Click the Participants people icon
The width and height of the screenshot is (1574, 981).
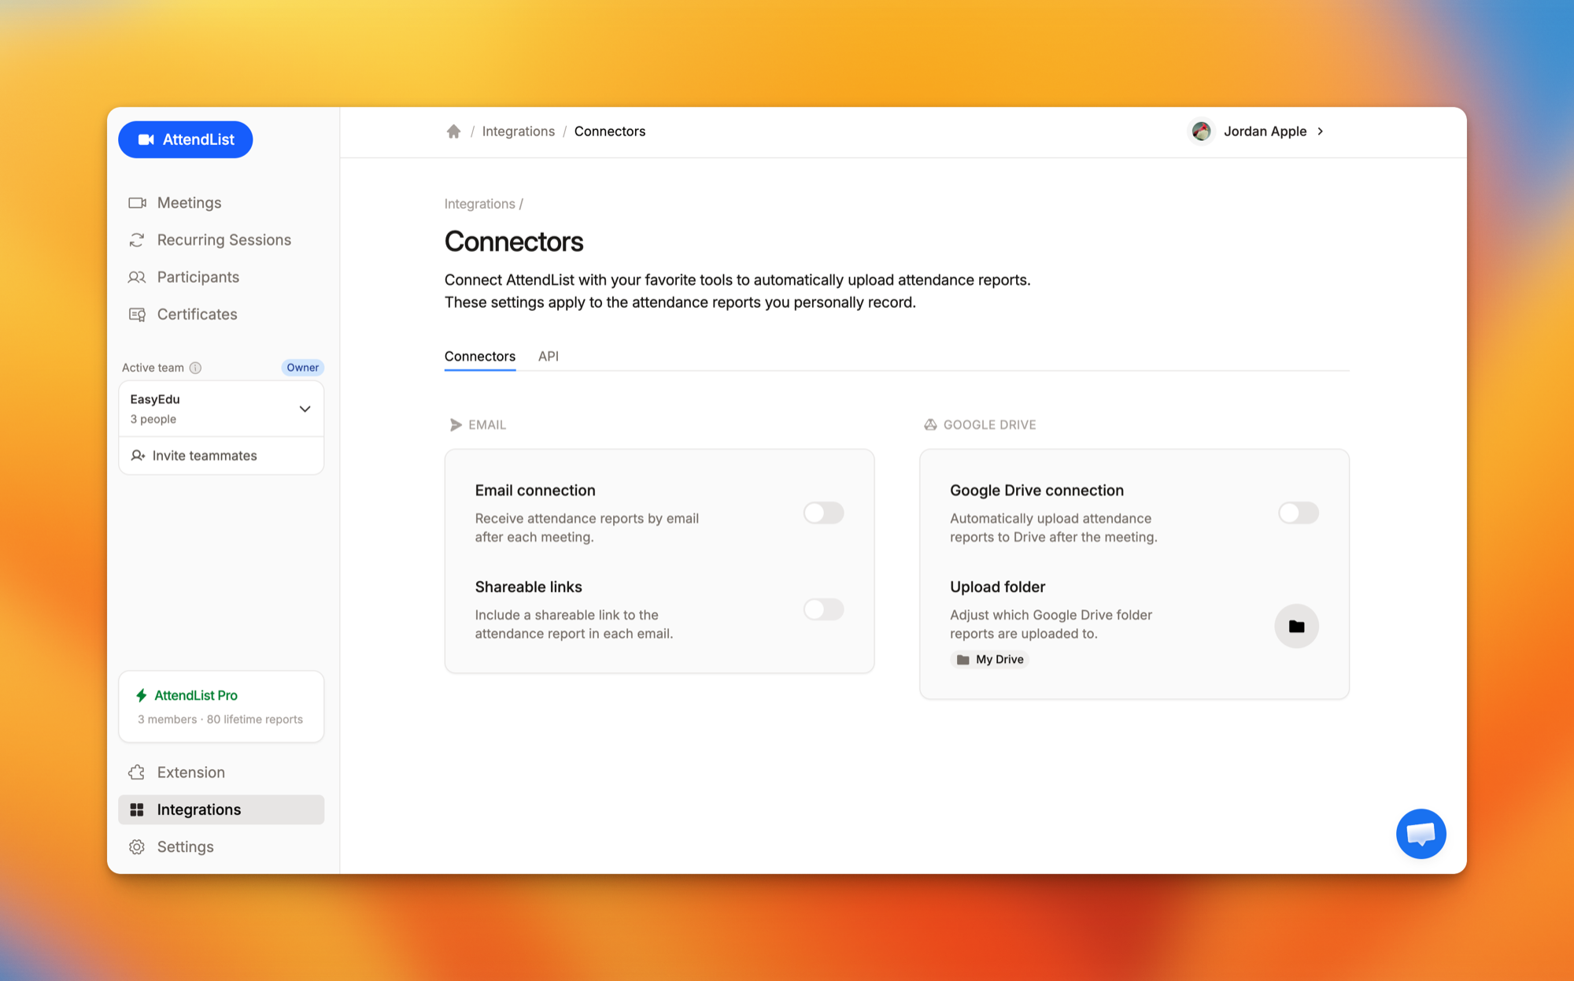tap(137, 277)
